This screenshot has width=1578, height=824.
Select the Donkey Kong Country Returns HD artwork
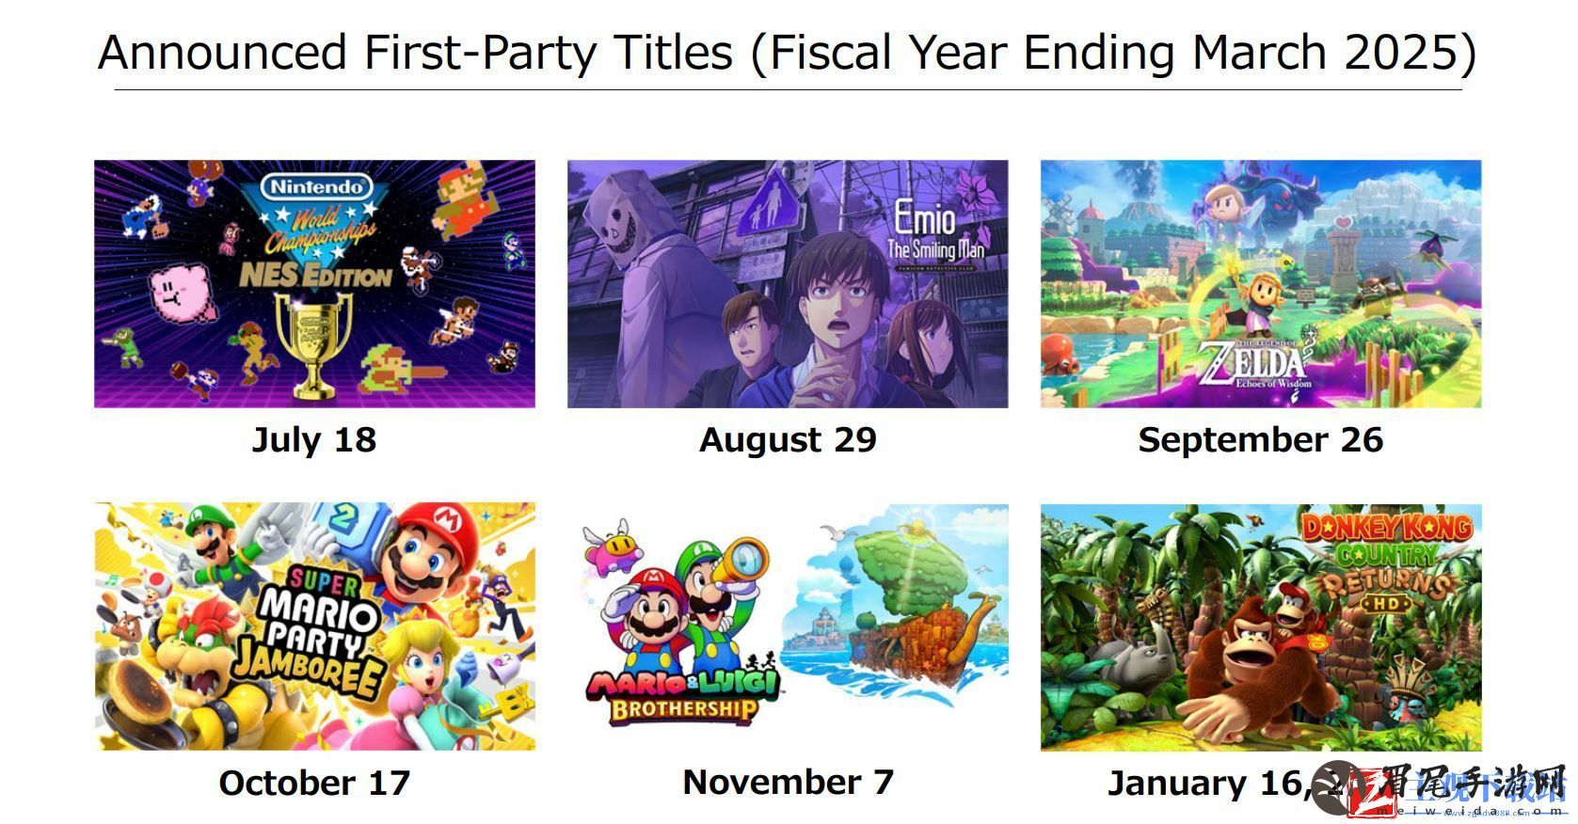pyautogui.click(x=1261, y=627)
